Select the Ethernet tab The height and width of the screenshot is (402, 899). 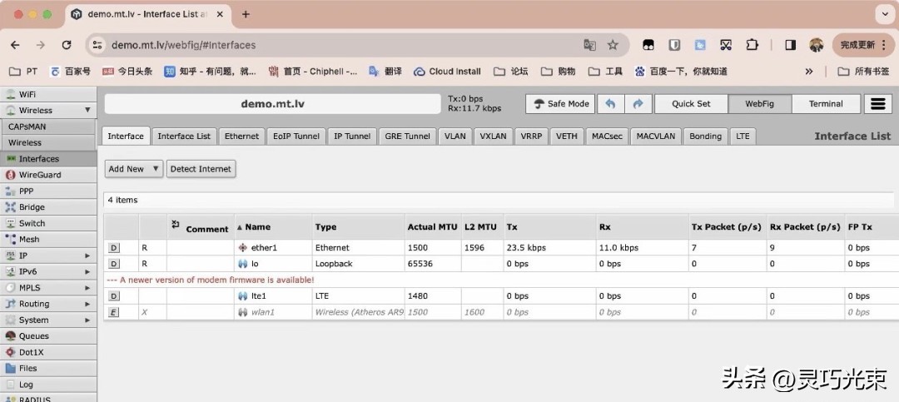tap(241, 136)
